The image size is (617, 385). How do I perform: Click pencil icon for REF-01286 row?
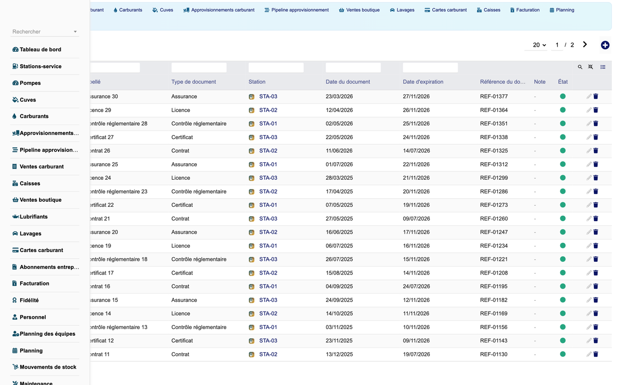pos(589,191)
